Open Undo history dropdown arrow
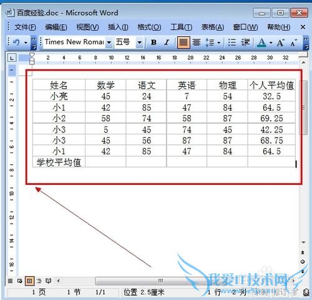 (x=26, y=42)
